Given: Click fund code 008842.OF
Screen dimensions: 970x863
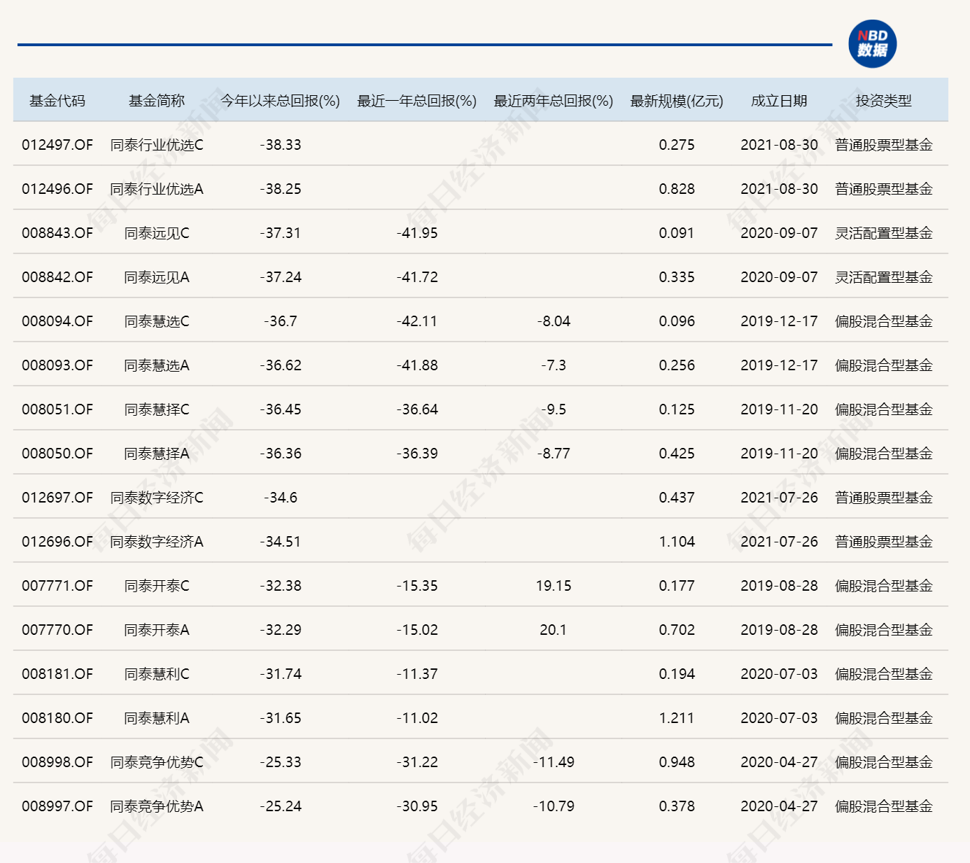Looking at the screenshot, I should tap(57, 277).
